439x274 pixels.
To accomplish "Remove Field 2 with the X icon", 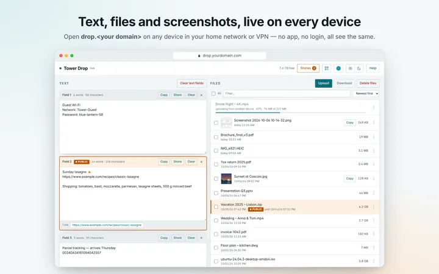I will (x=201, y=162).
